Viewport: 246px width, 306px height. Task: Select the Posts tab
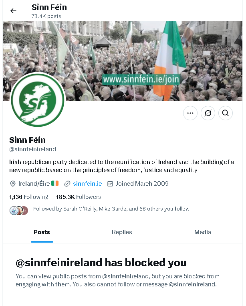[x=42, y=232]
